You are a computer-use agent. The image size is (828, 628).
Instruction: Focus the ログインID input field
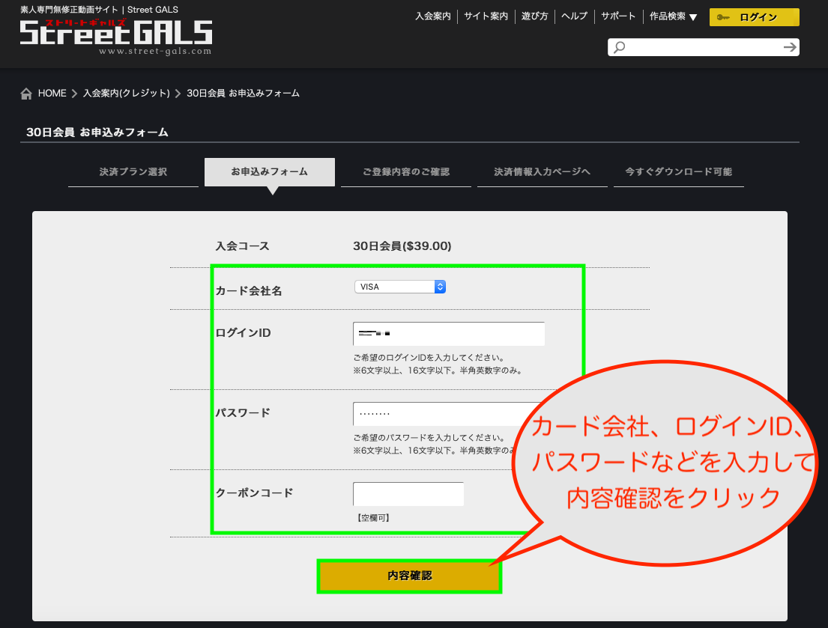tap(448, 334)
